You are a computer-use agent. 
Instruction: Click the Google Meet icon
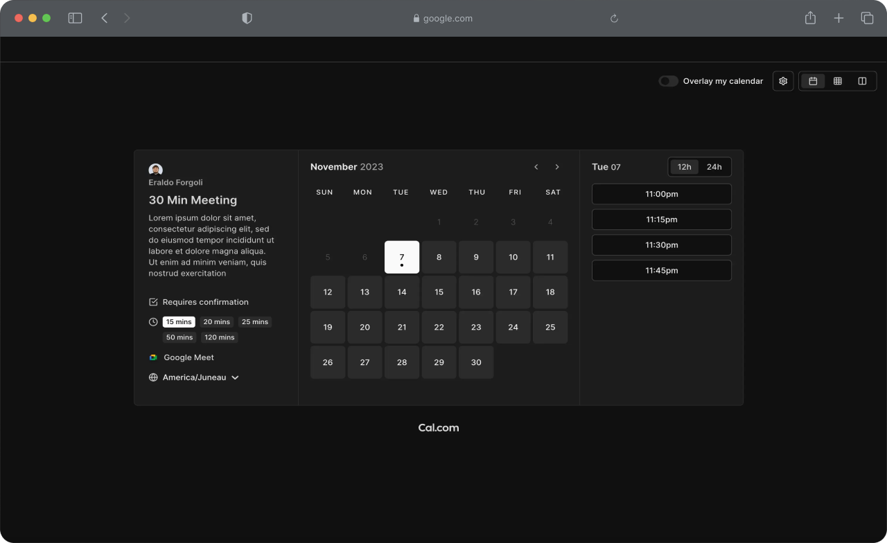point(153,357)
